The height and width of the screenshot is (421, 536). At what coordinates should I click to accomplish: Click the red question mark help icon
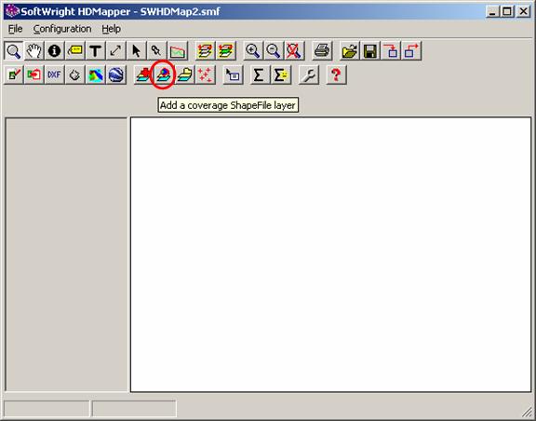(x=336, y=75)
